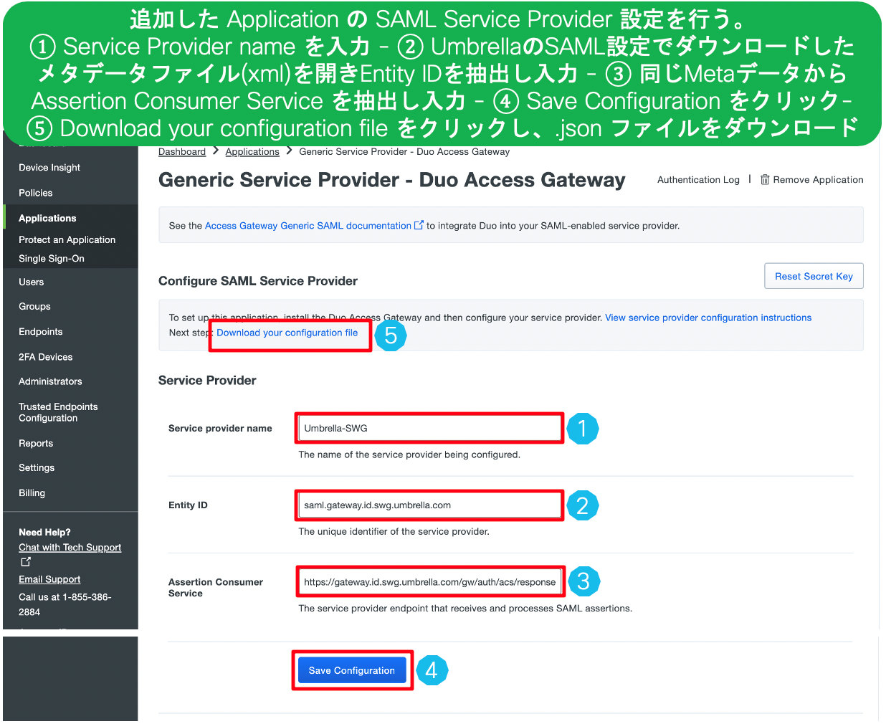Image resolution: width=886 pixels, height=724 pixels.
Task: Download your configuration file
Action: tap(288, 333)
